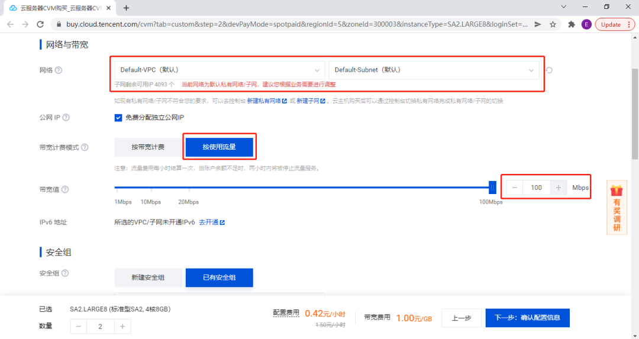This screenshot has width=639, height=339.
Task: Toggle 免费分配独立公网IP checkbox
Action: pyautogui.click(x=118, y=118)
